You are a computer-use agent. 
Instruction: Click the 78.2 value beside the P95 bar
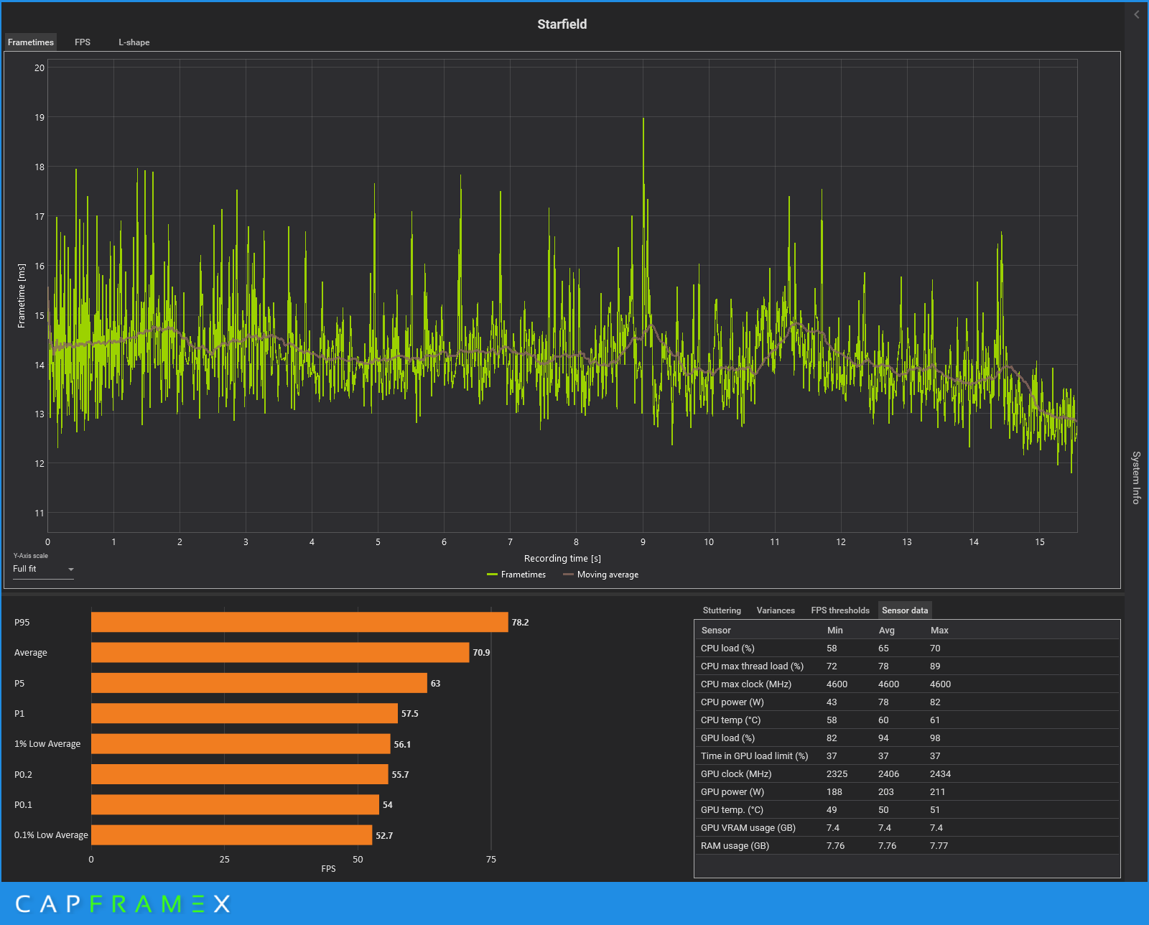pos(520,623)
